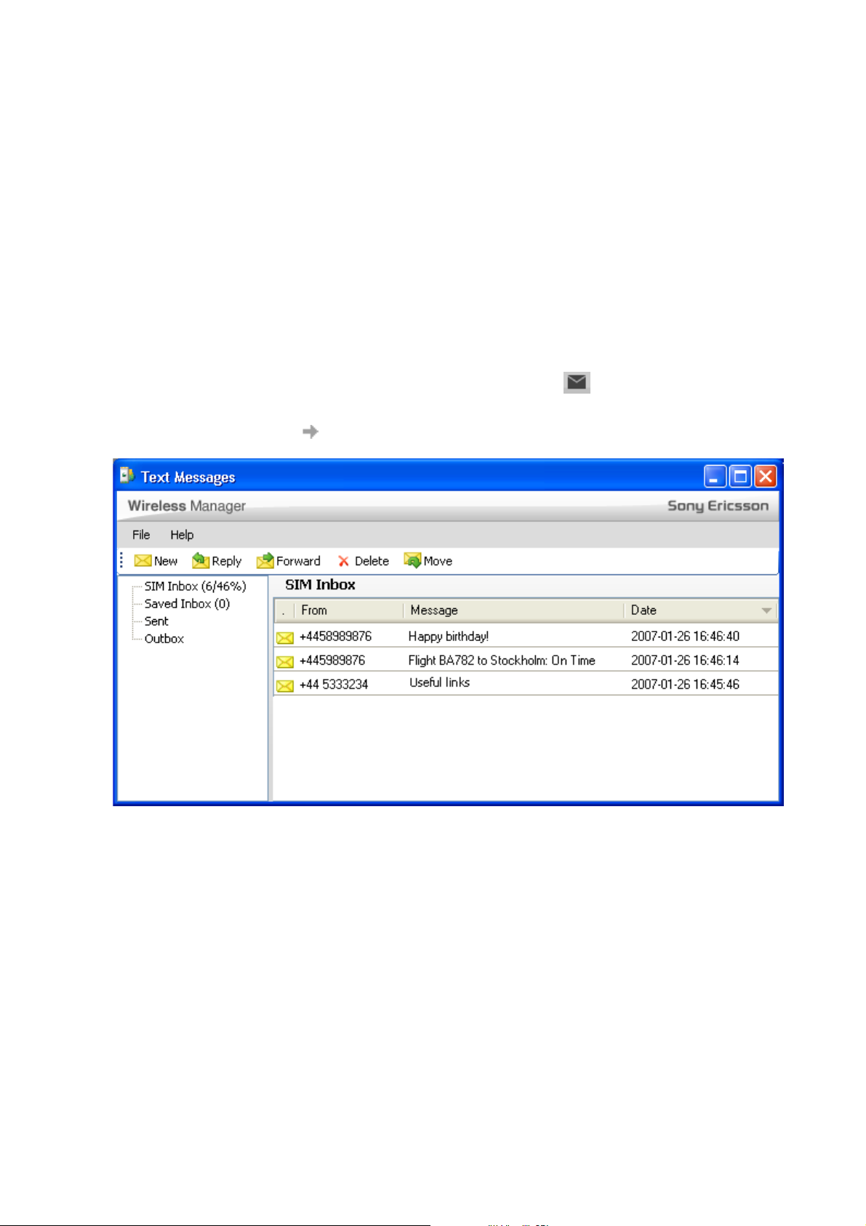Select SIM Inbox (6/46%) folder
866x1226 pixels.
click(195, 586)
